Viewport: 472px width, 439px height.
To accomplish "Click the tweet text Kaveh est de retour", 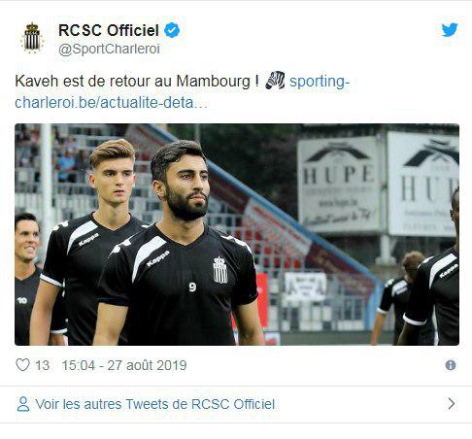I will pyautogui.click(x=83, y=81).
